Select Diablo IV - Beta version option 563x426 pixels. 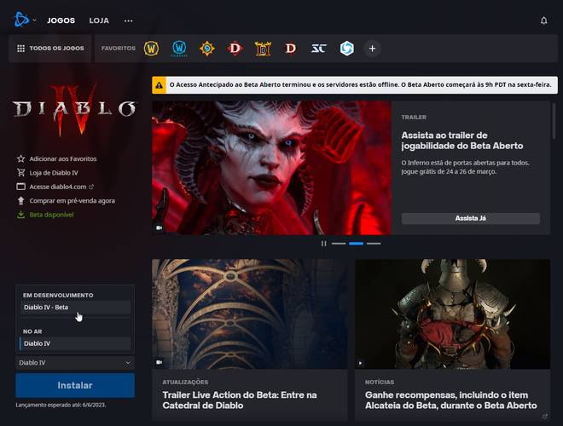tap(75, 308)
